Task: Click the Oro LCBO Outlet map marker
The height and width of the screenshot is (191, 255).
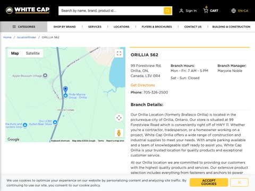Action: [x=55, y=122]
